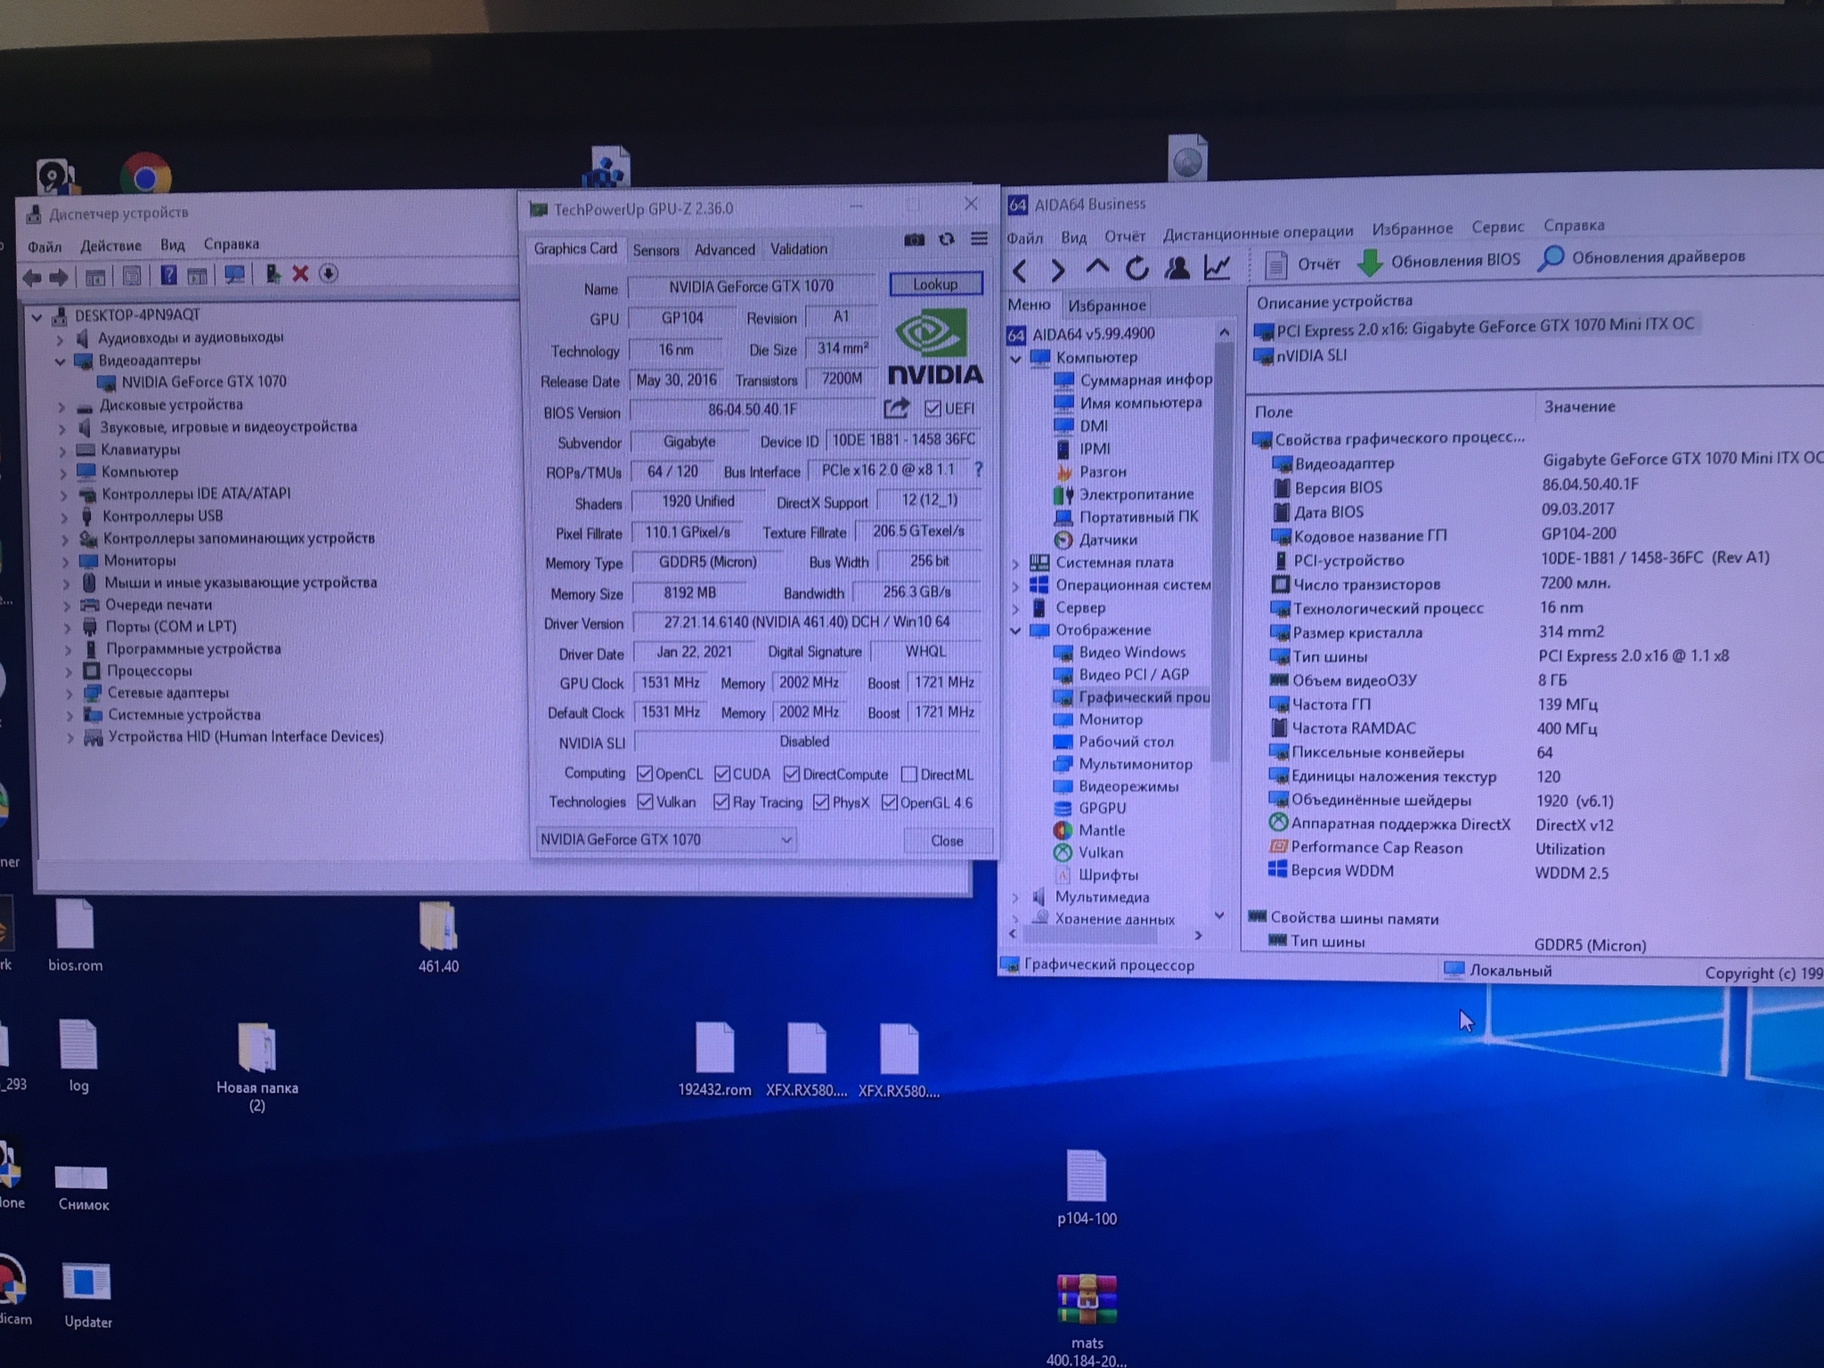
Task: Toggle the UEFI checkbox in GPU-Z
Action: 932,408
